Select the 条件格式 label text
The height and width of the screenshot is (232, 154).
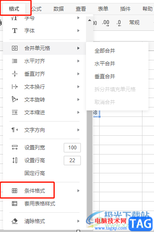coord(35,191)
